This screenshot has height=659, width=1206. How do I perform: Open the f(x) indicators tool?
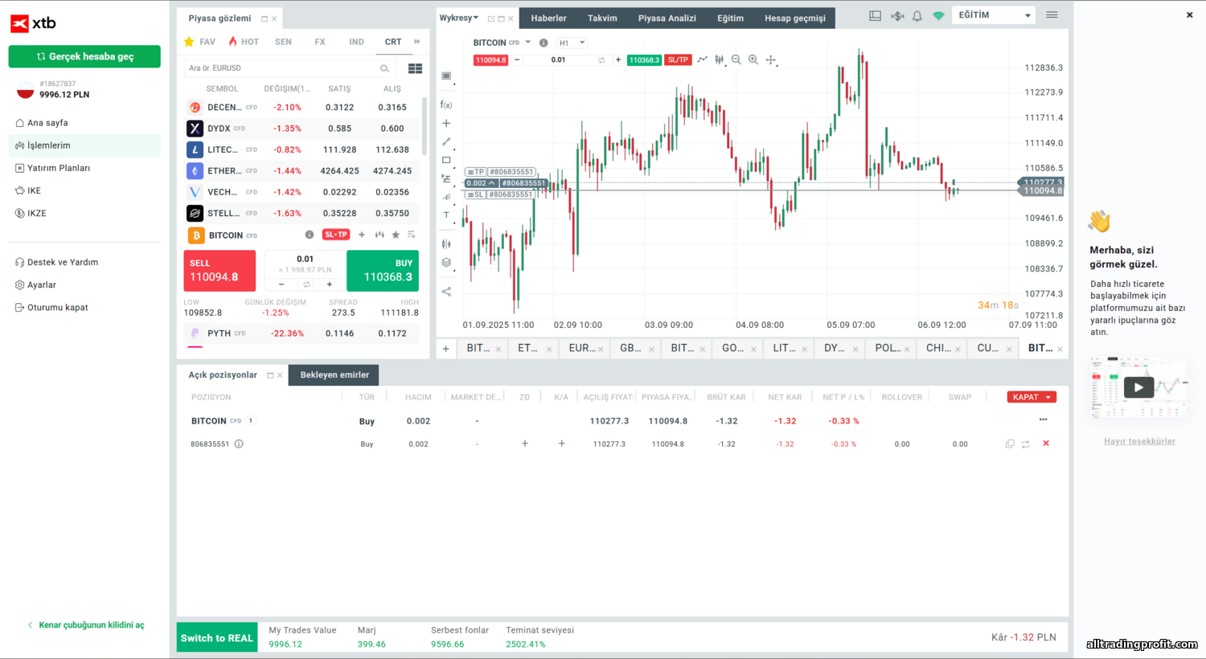[446, 105]
